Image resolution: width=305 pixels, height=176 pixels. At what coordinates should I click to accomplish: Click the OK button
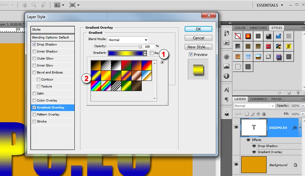(x=198, y=29)
